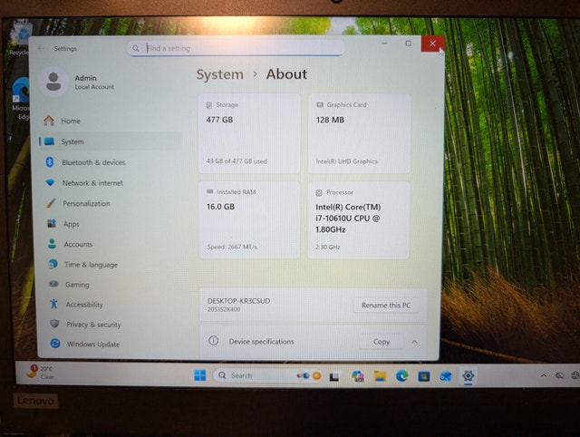This screenshot has height=437, width=580.
Task: Click the Admin Local Account name
Action: pos(94,82)
